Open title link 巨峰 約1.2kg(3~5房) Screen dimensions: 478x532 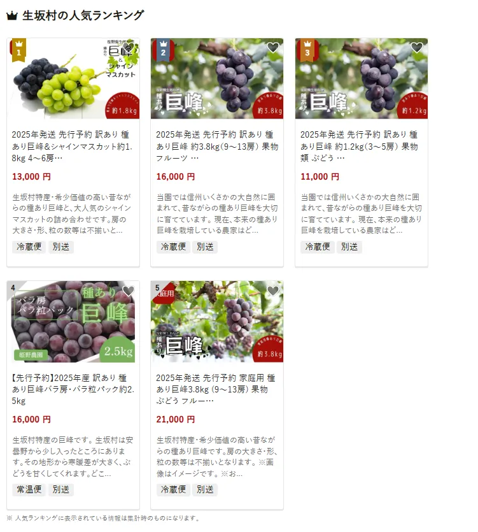tap(360, 147)
